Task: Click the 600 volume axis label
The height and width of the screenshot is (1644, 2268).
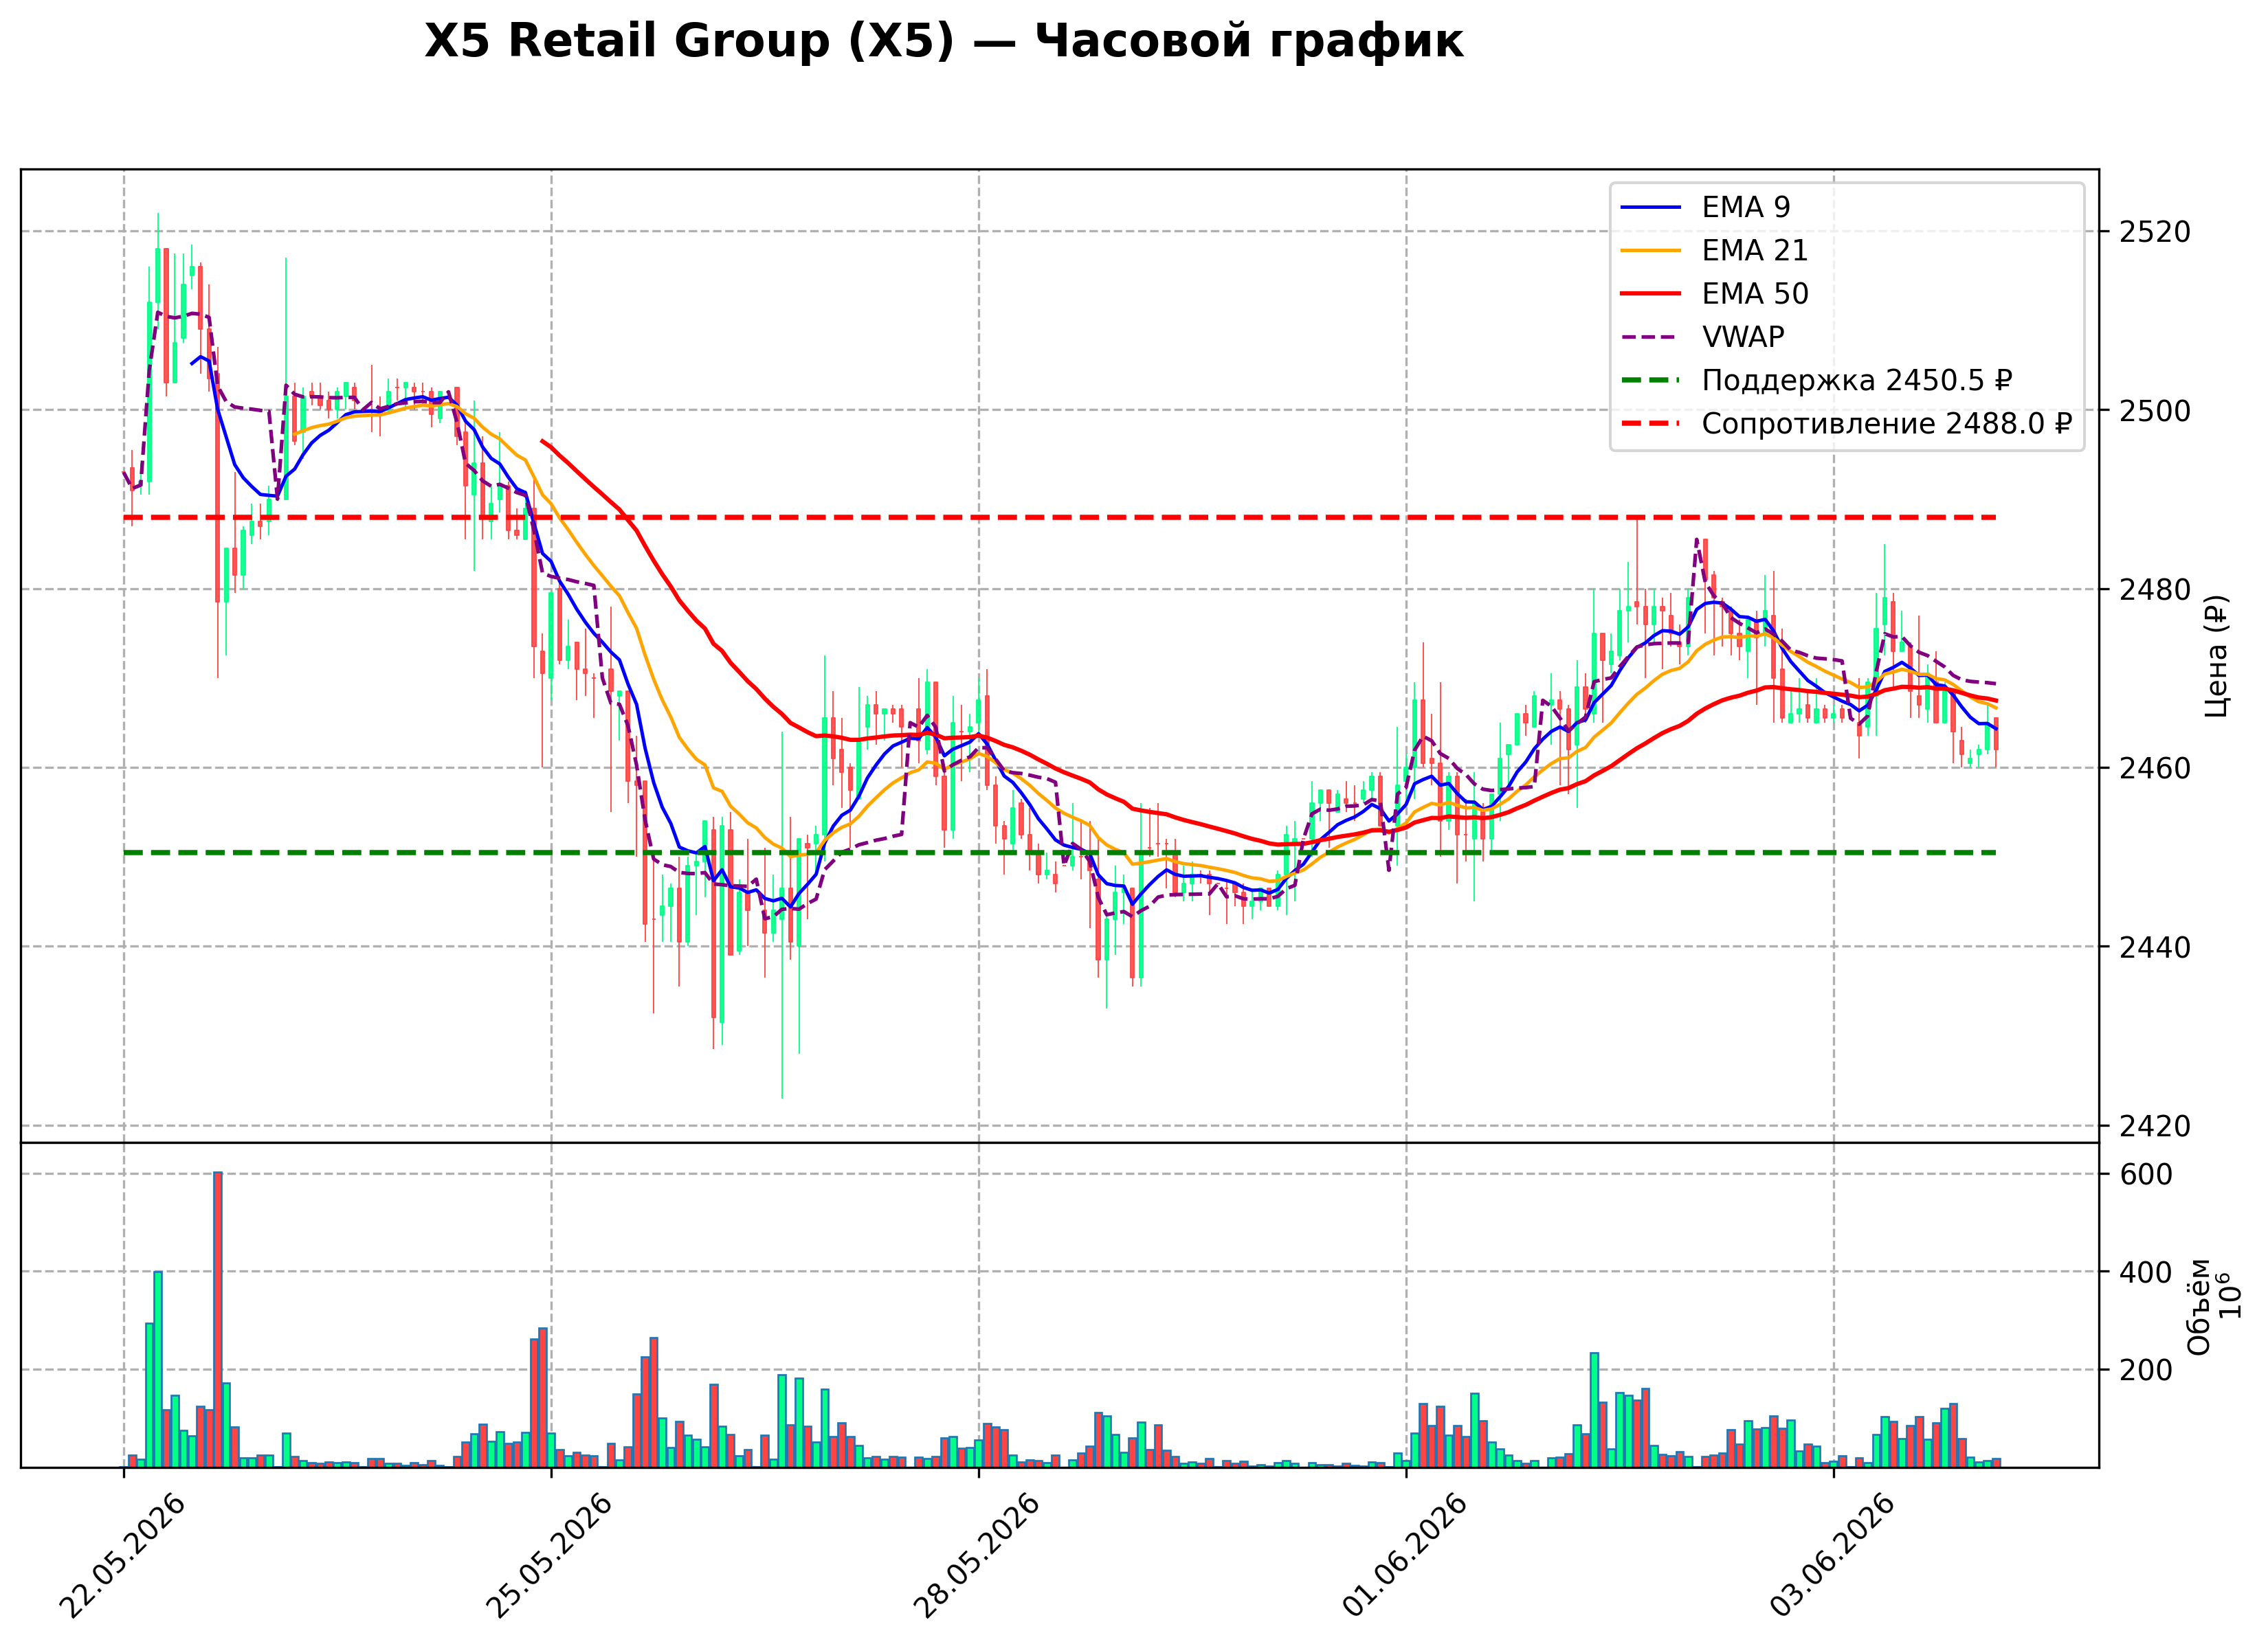Action: click(2146, 1175)
